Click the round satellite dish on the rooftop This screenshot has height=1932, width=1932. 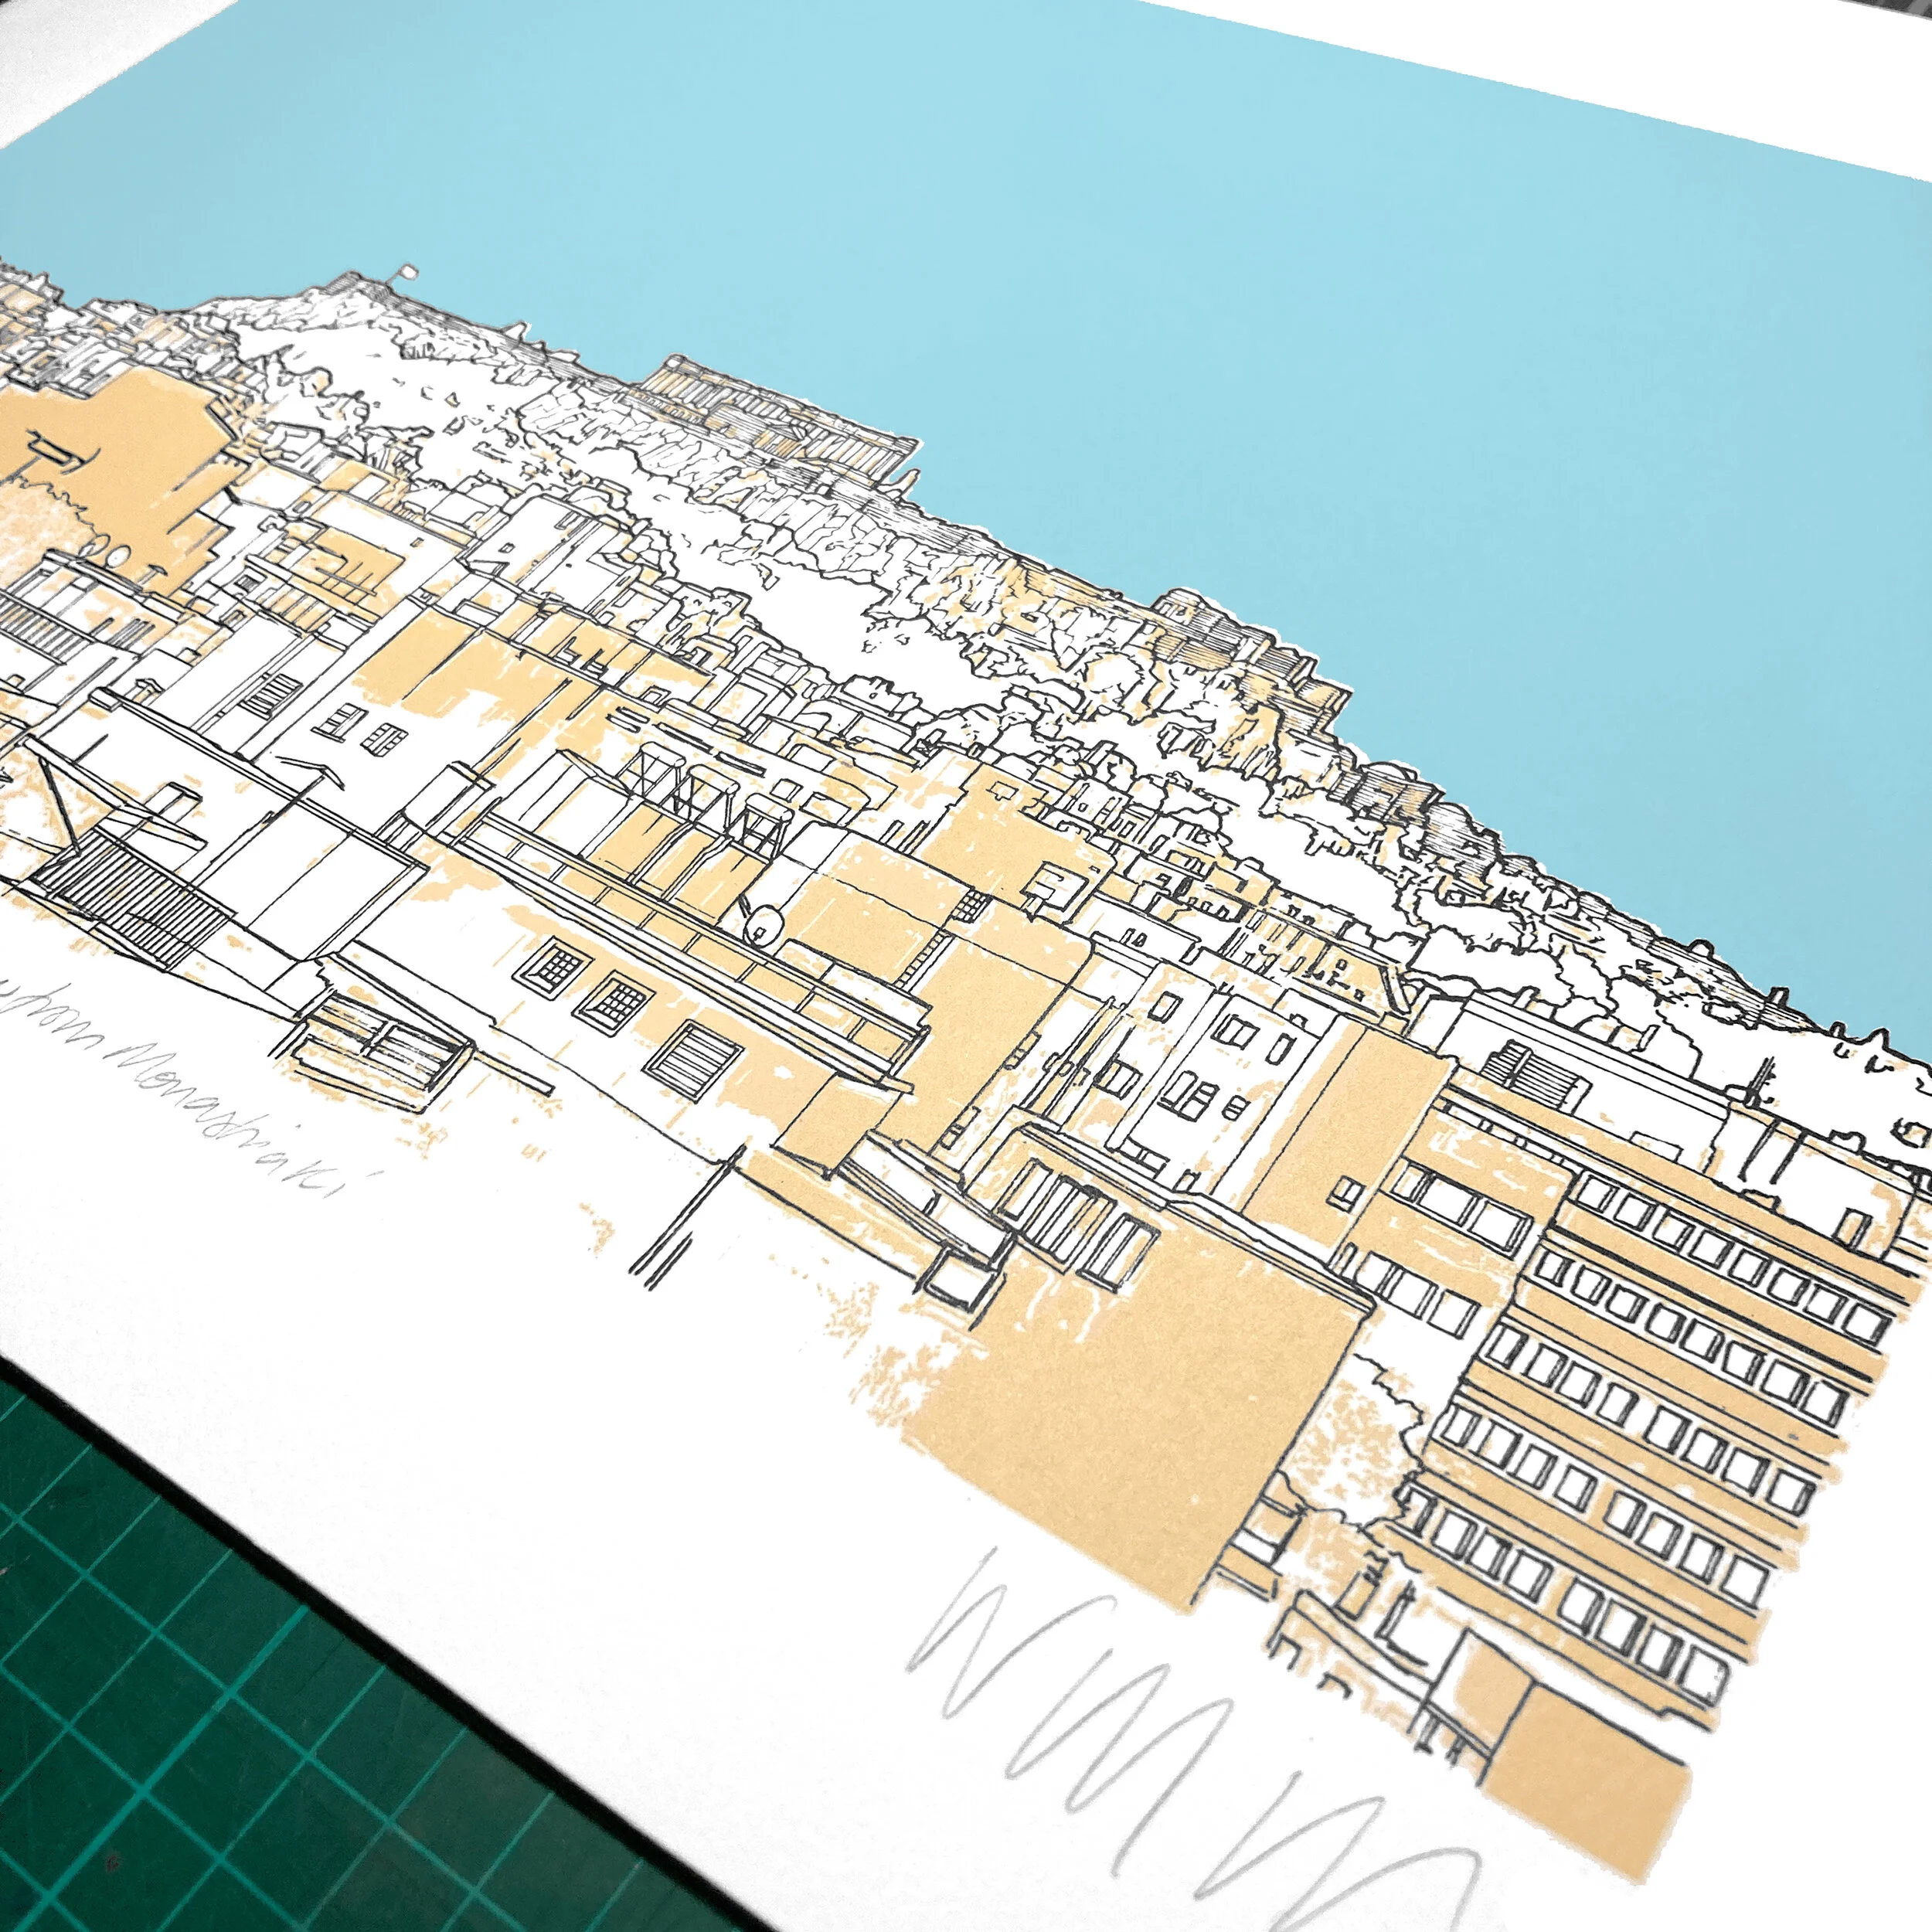(x=764, y=924)
